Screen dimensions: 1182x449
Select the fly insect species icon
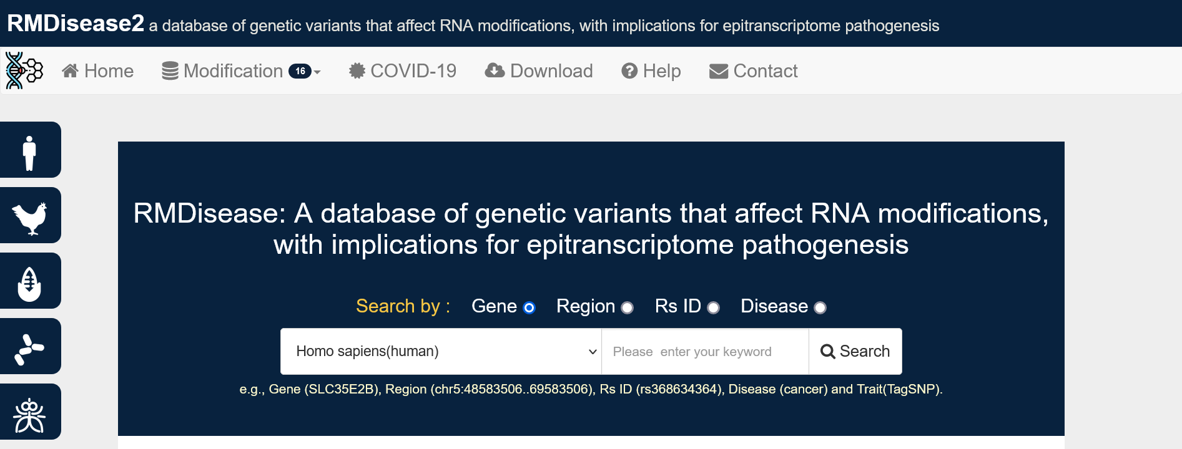click(30, 412)
